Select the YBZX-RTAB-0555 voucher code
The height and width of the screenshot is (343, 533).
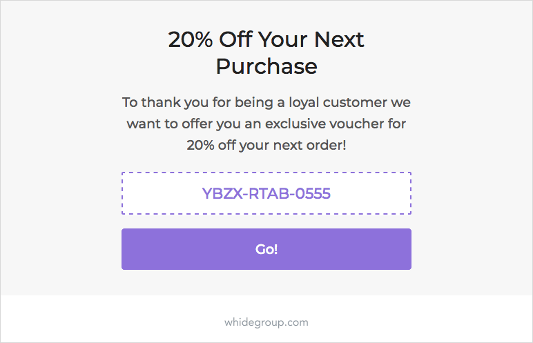[x=266, y=193]
